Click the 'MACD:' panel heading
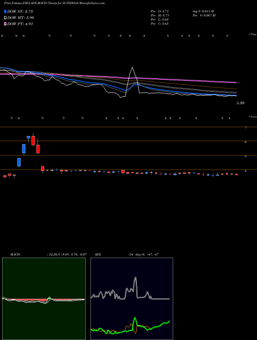The width and height of the screenshot is (257, 340). pos(15,254)
